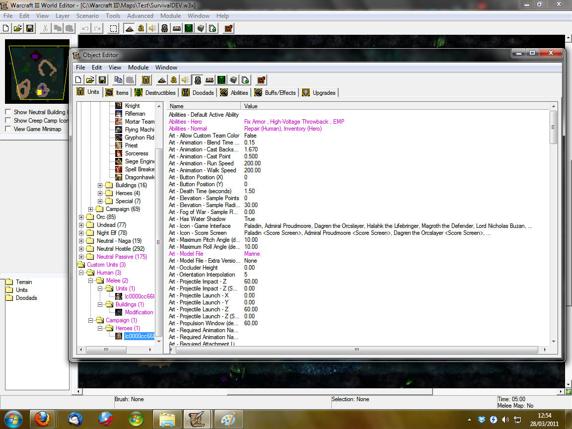This screenshot has width=572, height=429.
Task: Click Create custom unit icon in Object Editor
Action: (146, 80)
